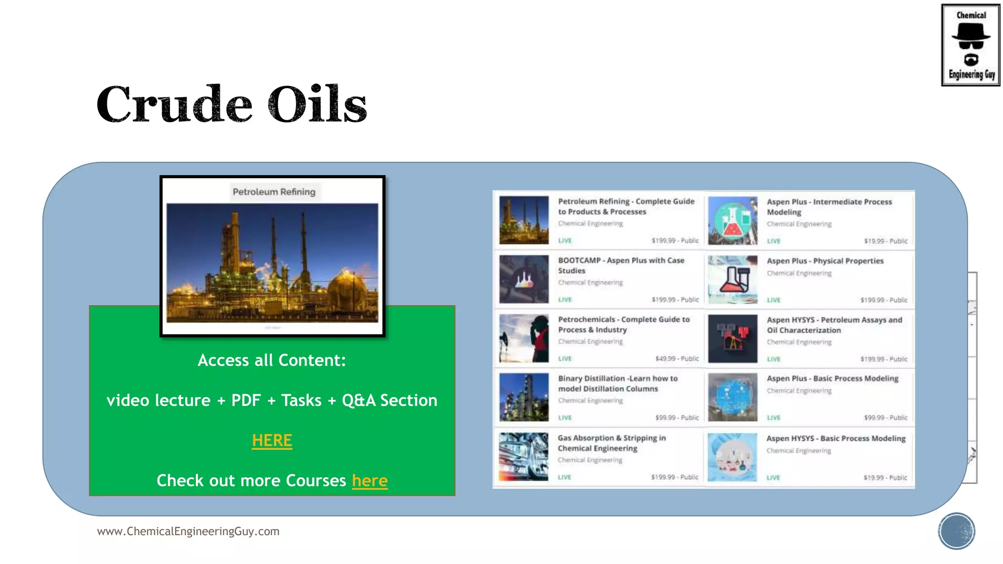Select 'Aspen HYSYS - Basic Process Modeling' title
This screenshot has height=564, width=1003.
tap(836, 439)
